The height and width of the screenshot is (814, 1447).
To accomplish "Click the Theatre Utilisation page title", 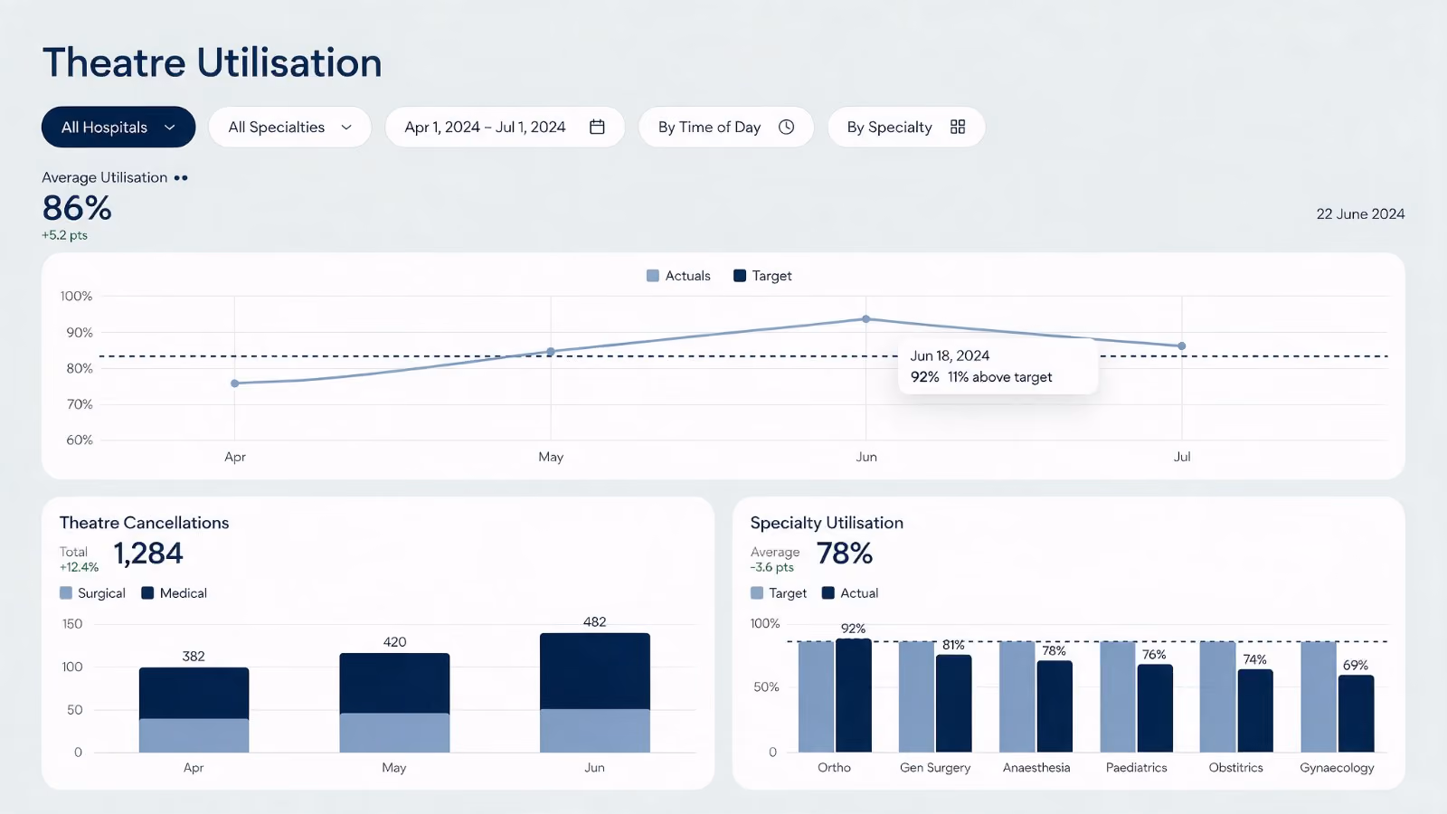I will point(212,63).
